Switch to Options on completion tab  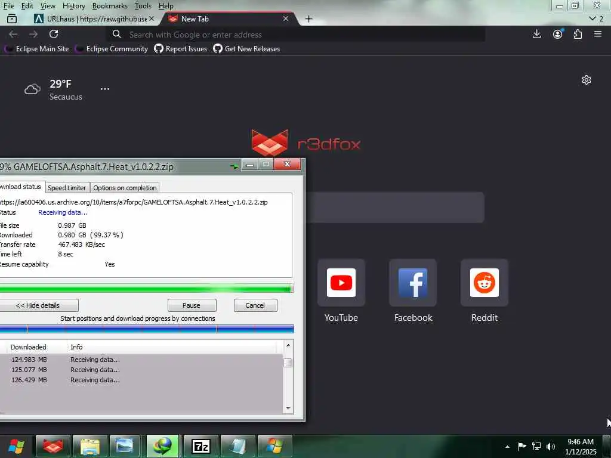tap(125, 188)
